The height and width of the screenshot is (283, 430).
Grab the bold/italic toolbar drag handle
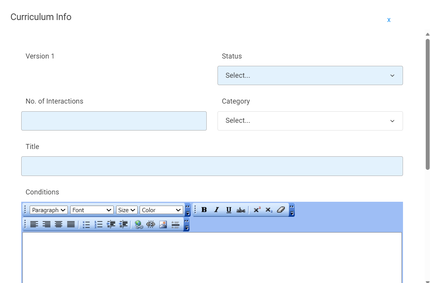[195, 210]
